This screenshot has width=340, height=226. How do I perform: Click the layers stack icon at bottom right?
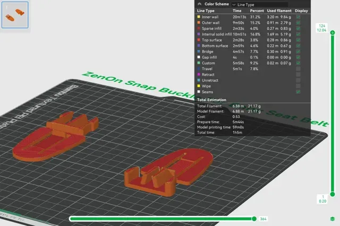333,219
